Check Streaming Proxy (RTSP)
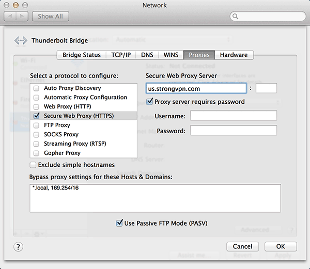The width and height of the screenshot is (310, 269). 36,144
